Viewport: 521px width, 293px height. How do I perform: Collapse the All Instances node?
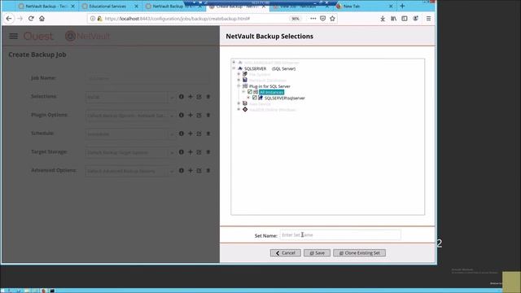click(243, 92)
